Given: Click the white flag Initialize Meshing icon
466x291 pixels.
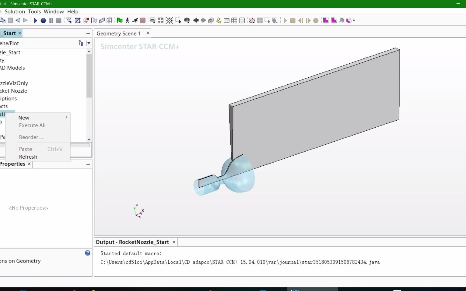Looking at the screenshot, I should 94,20.
